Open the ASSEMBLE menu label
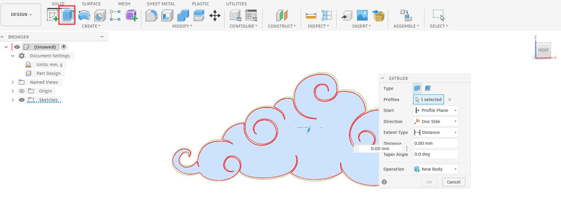 (406, 26)
